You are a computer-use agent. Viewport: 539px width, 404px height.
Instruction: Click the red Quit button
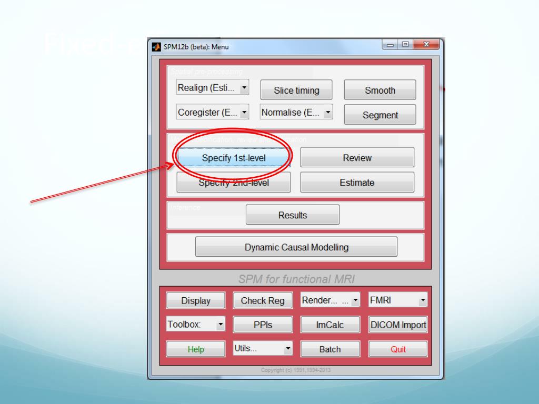pyautogui.click(x=398, y=349)
